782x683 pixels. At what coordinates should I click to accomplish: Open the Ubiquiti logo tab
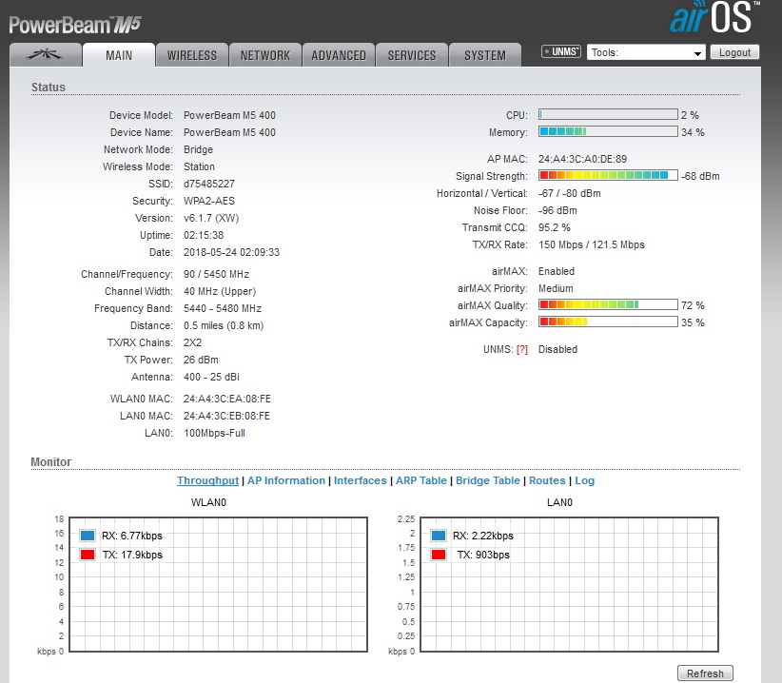[x=46, y=55]
